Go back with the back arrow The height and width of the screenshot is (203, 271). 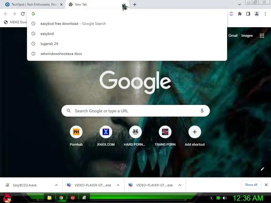click(x=6, y=14)
